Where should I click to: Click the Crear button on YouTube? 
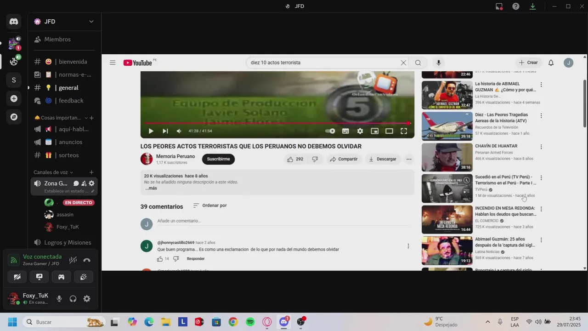pyautogui.click(x=528, y=63)
